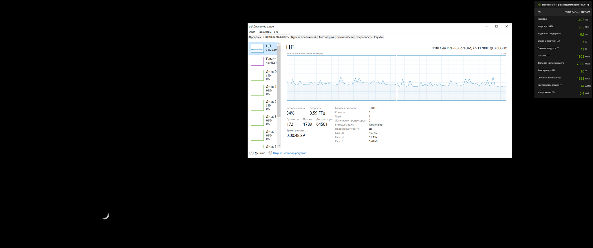Viewport: 593px width, 248px height.
Task: Click the overlay title Наложение Производительность
Action: (565, 5)
